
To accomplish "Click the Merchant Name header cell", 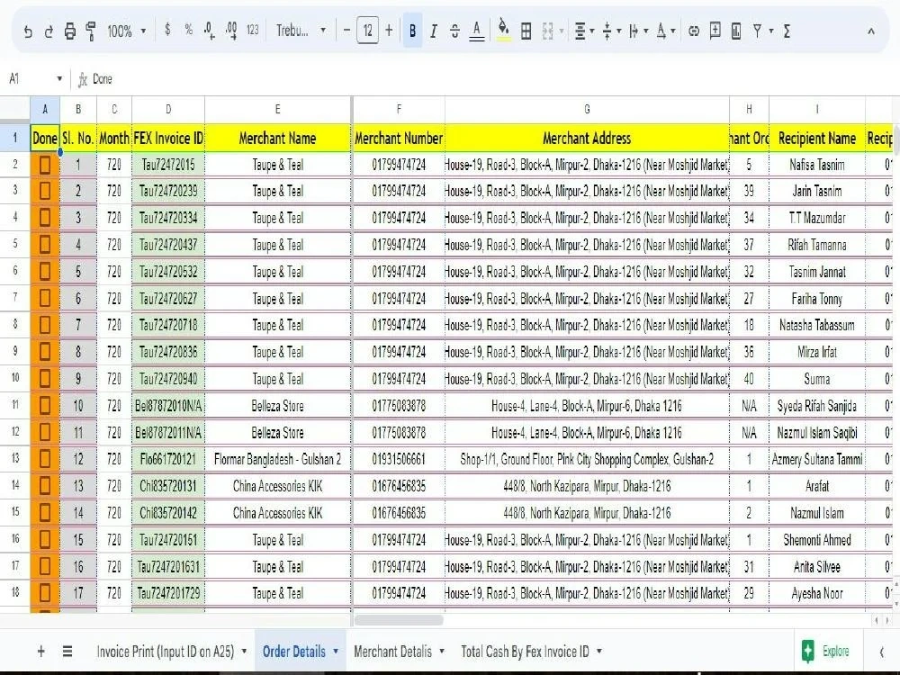I will (x=278, y=139).
